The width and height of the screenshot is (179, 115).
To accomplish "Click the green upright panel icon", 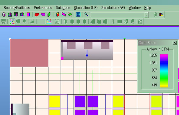I will pyautogui.click(x=49, y=14).
